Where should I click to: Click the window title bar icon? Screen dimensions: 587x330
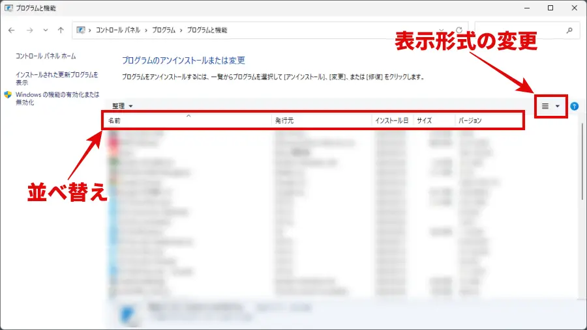point(8,8)
